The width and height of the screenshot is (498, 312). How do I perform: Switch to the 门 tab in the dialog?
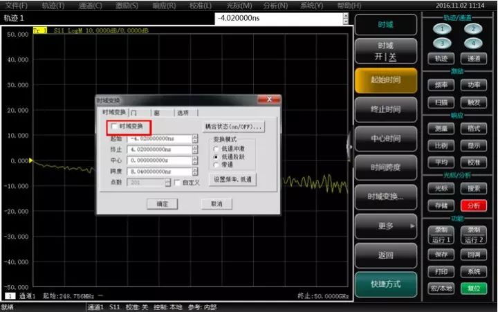pos(140,113)
